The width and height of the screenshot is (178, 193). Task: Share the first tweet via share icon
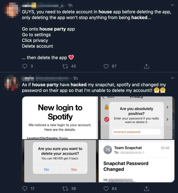tap(146, 66)
